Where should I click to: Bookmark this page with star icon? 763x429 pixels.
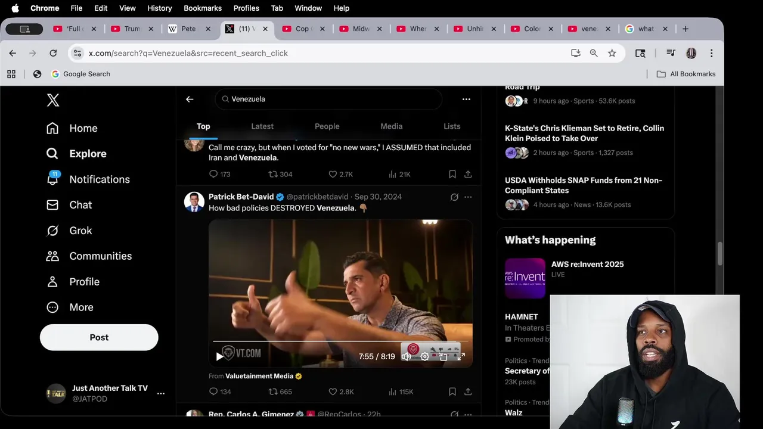coord(612,53)
